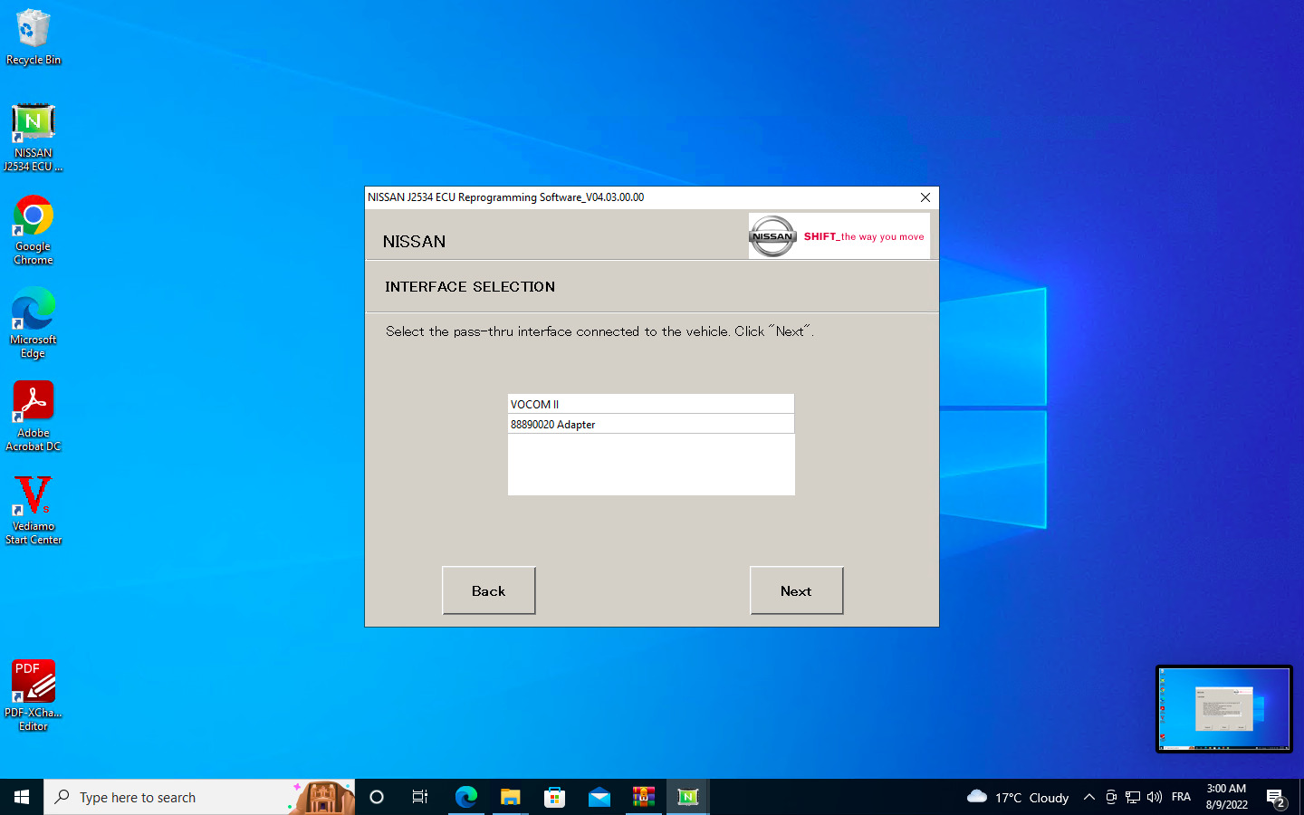
Task: Switch to Nissan app taskbar icon
Action: (687, 797)
